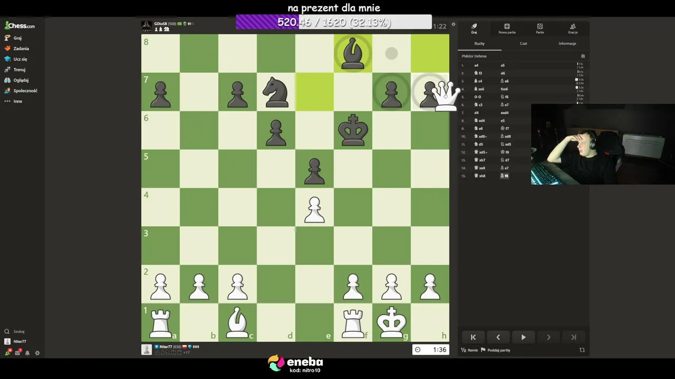This screenshot has height=379, width=675.
Task: Switch to the Ruchy tab
Action: 479,44
